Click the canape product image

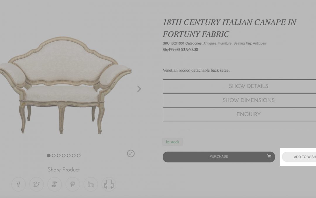click(x=66, y=85)
